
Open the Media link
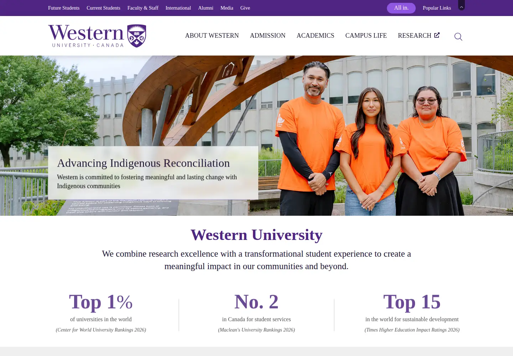pyautogui.click(x=227, y=8)
